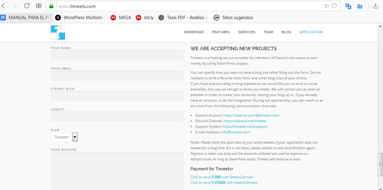This screenshot has height=190, width=383.
Task: Go to HOMEPAGE in the site menu
Action: pyautogui.click(x=194, y=32)
